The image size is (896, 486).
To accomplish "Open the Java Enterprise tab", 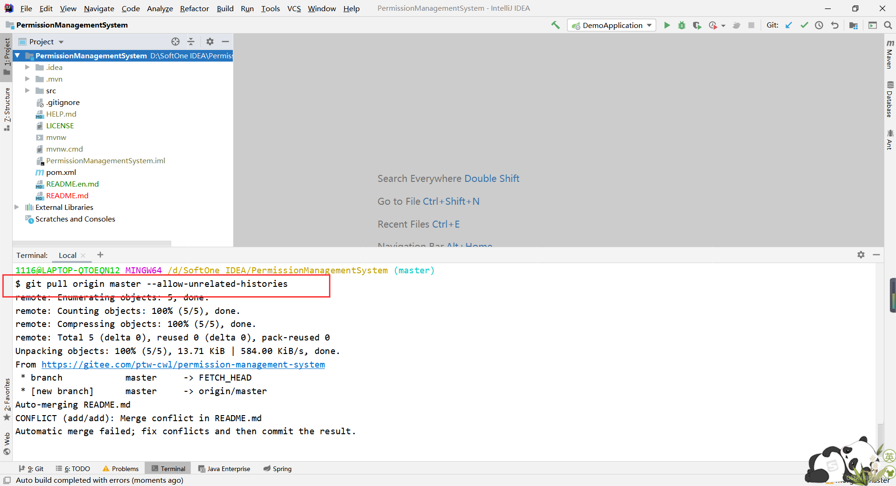I will (224, 469).
